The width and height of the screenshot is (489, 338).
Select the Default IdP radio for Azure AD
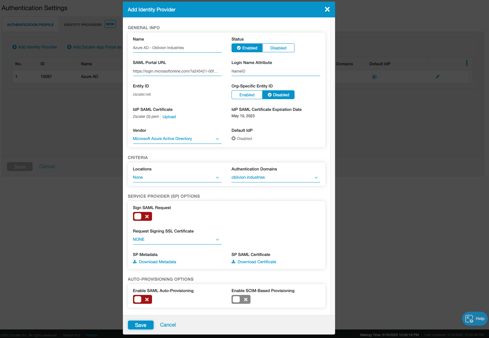point(374,77)
